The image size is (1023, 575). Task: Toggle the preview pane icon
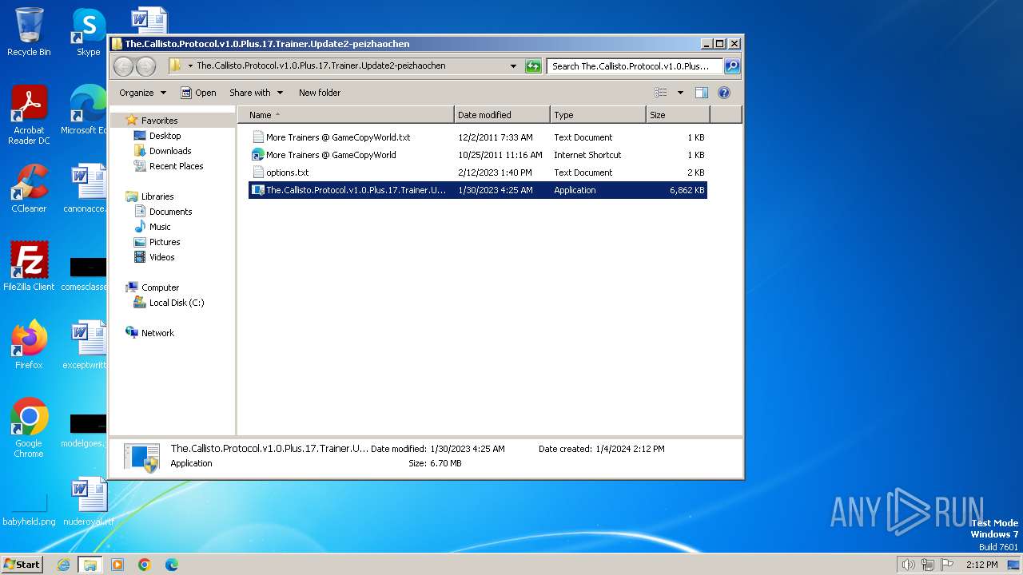click(701, 93)
